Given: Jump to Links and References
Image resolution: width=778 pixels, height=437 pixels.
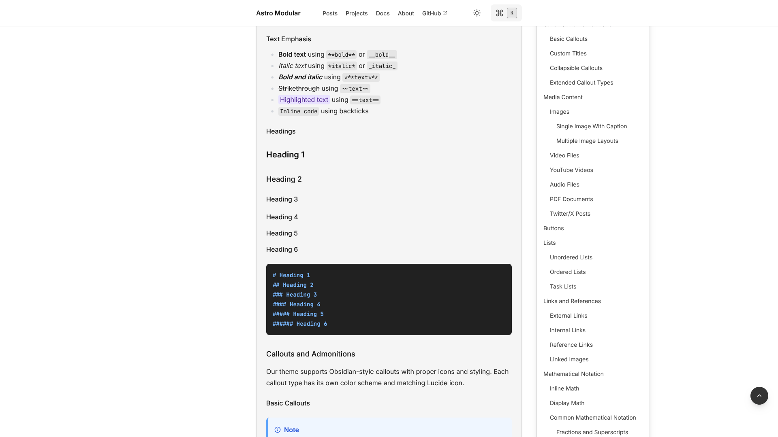Looking at the screenshot, I should 572,301.
